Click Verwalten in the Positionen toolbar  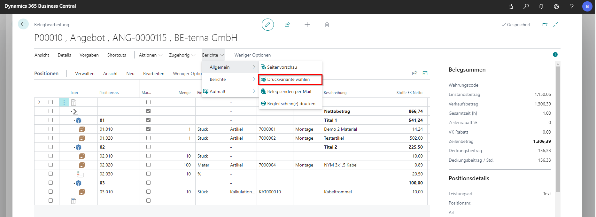85,74
